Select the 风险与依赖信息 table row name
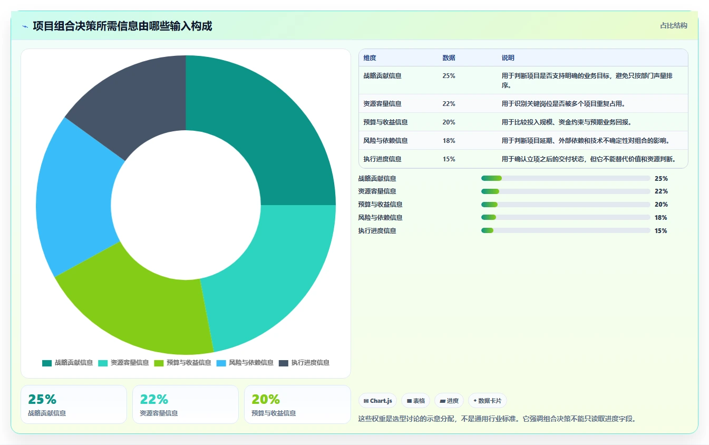Image resolution: width=709 pixels, height=445 pixels. point(385,141)
